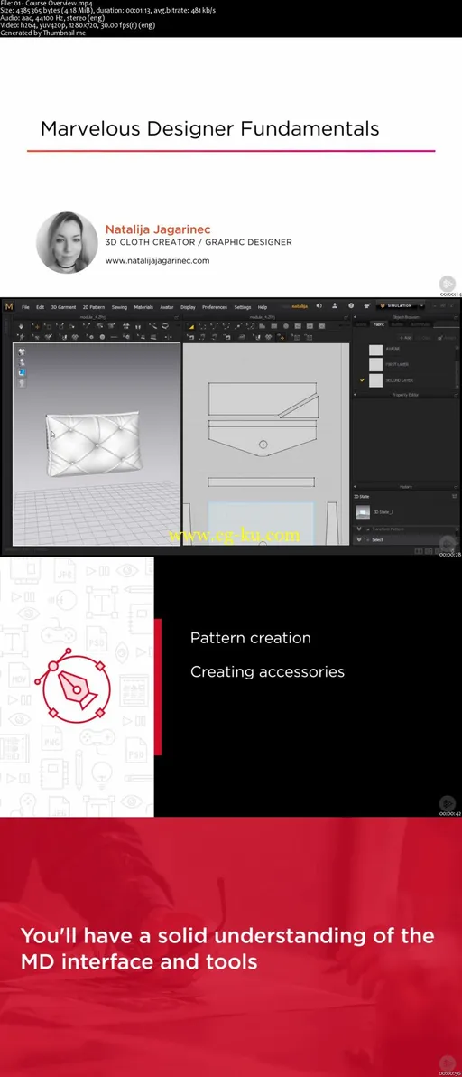This screenshot has height=1077, width=462.
Task: Click the question mark help icon
Action: [x=351, y=305]
